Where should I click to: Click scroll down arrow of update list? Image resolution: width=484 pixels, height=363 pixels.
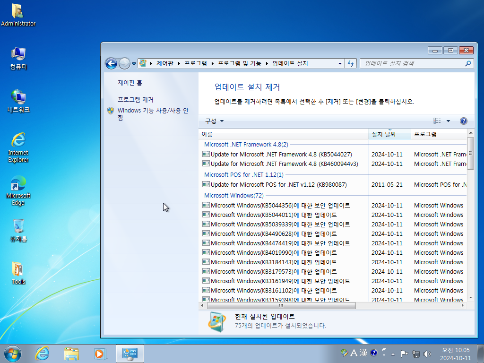470,298
